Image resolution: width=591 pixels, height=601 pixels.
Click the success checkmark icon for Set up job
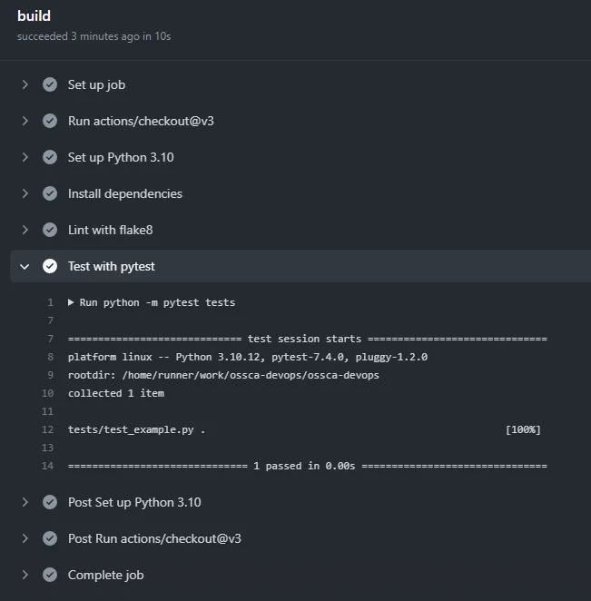point(50,84)
